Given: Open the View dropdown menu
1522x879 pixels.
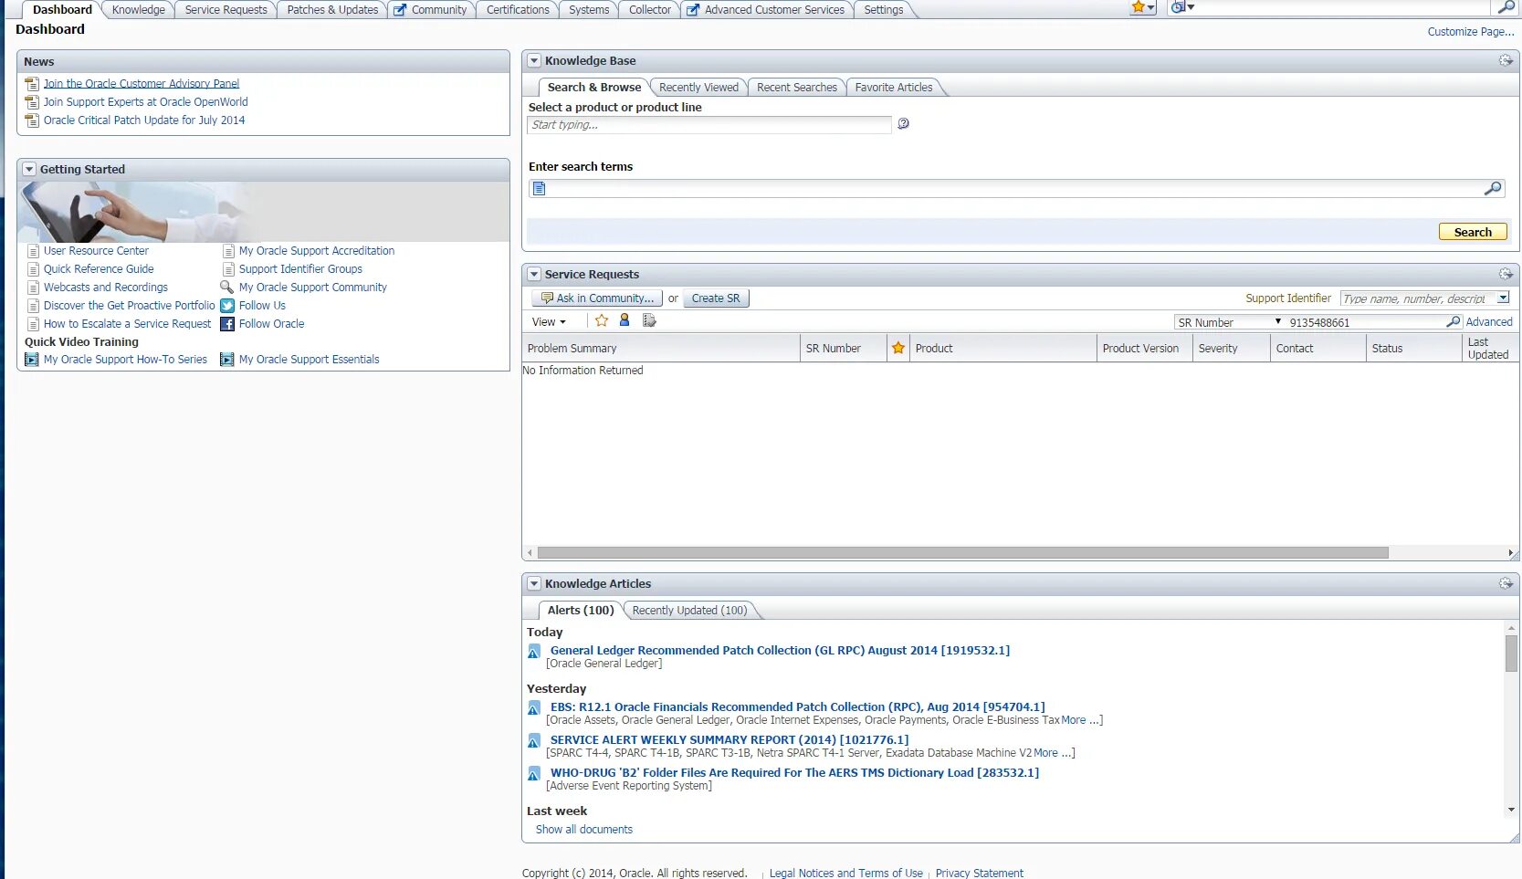Looking at the screenshot, I should point(549,322).
